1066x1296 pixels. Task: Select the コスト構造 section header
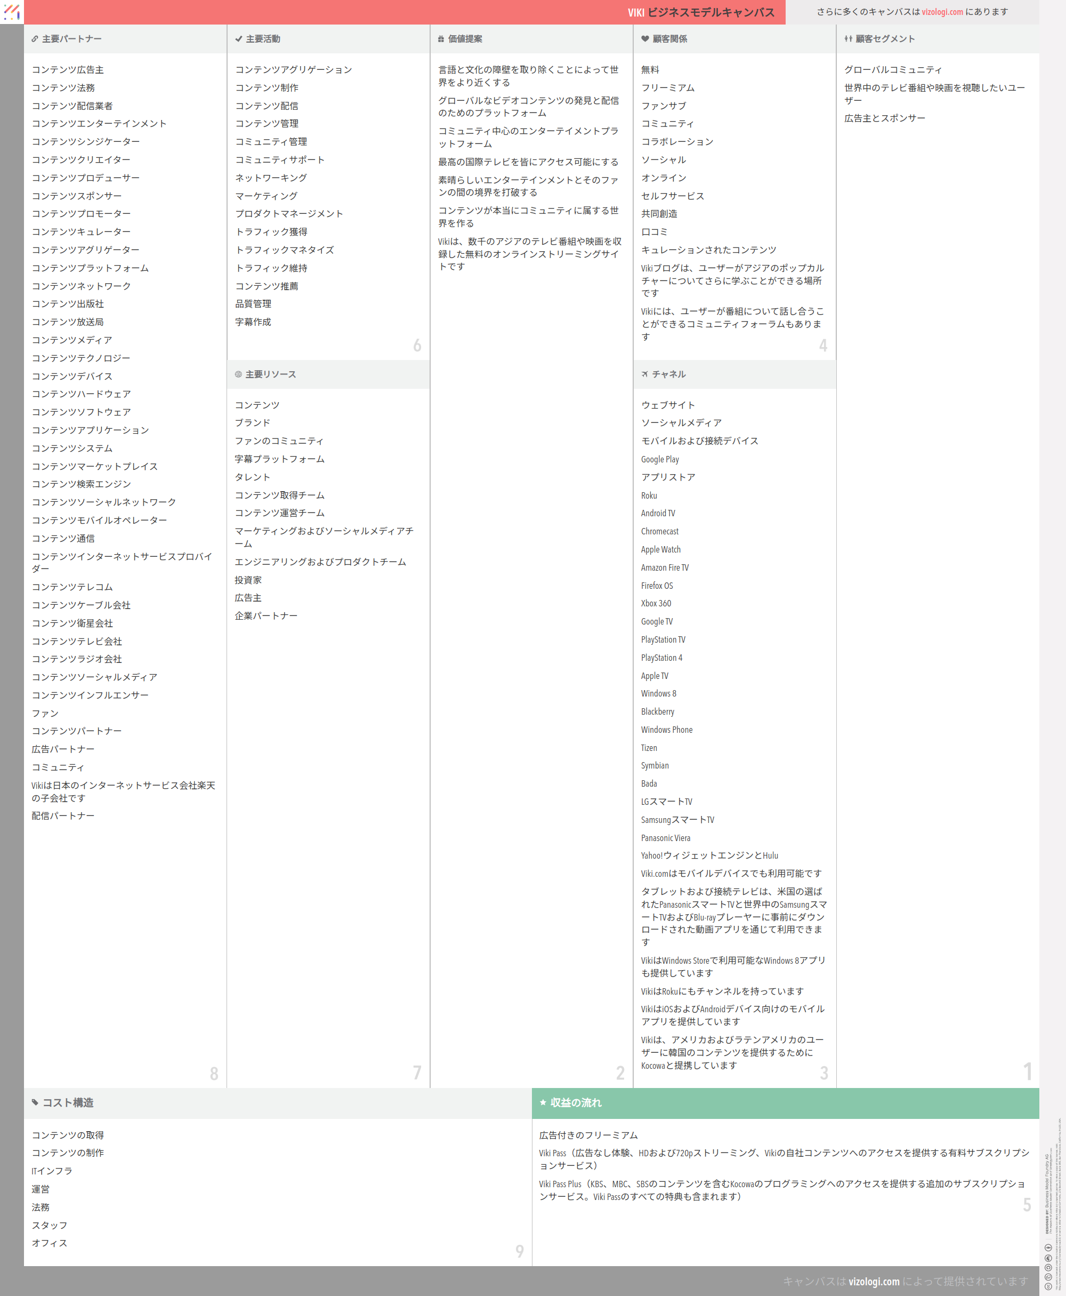tap(68, 1102)
